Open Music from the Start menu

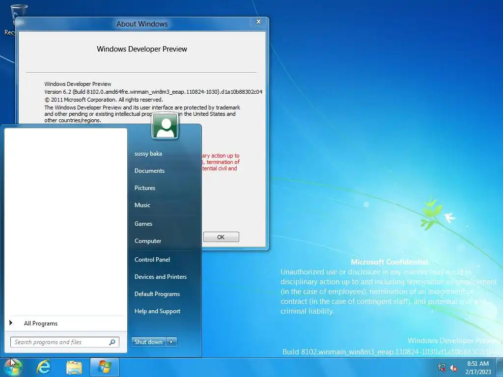[x=142, y=205]
